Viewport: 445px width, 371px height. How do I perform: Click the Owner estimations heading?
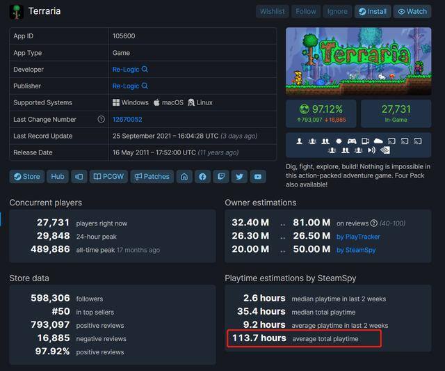pos(261,203)
